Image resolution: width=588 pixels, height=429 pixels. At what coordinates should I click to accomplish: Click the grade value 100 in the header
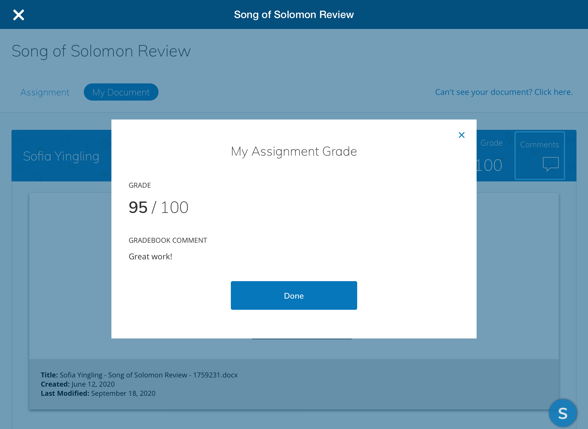[x=489, y=165]
